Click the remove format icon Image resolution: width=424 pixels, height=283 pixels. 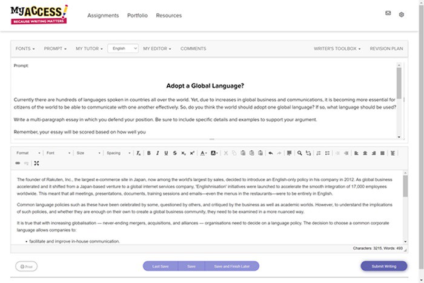pyautogui.click(x=138, y=153)
